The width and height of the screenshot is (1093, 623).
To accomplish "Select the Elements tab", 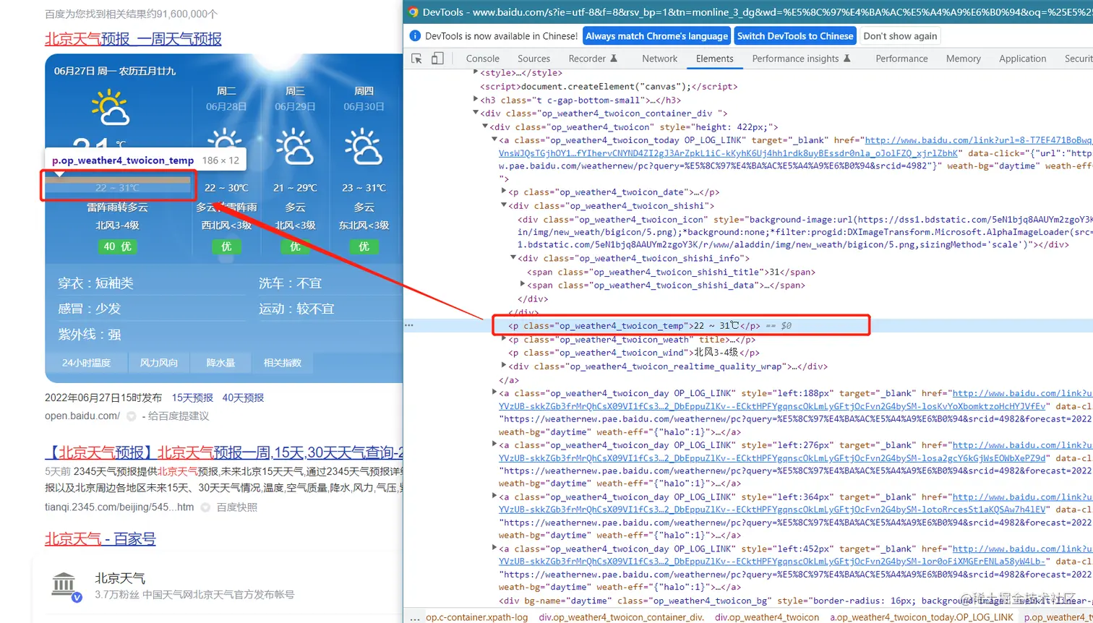I will (715, 59).
